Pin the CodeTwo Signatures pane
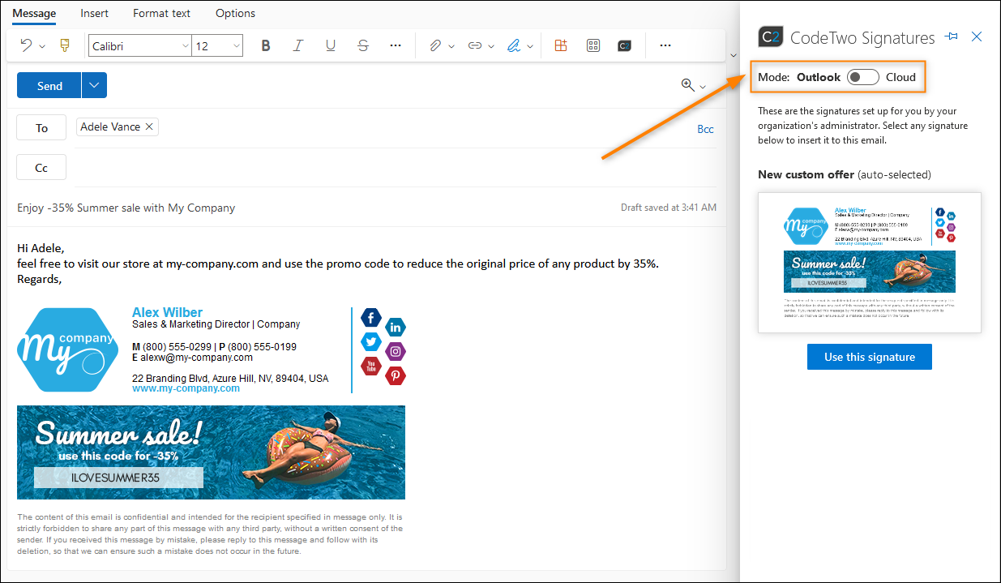1001x583 pixels. point(952,36)
